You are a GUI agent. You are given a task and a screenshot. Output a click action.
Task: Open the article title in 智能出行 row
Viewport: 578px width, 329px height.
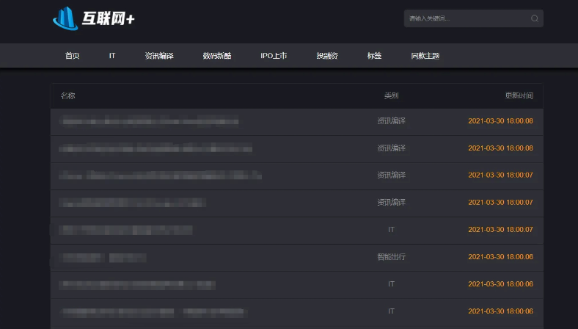pos(103,257)
